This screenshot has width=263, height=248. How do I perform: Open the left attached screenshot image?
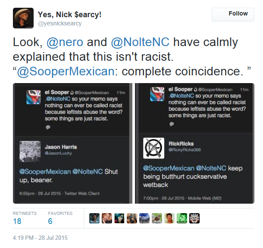(x=72, y=143)
